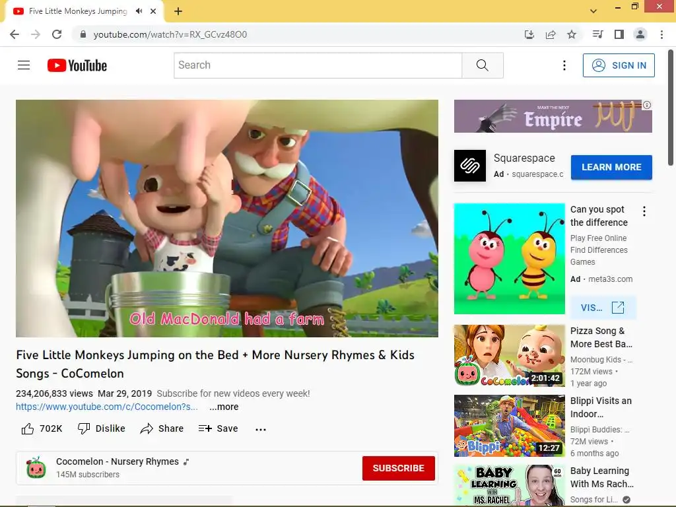Open Baby Learning With Ms Rach... title

[602, 477]
